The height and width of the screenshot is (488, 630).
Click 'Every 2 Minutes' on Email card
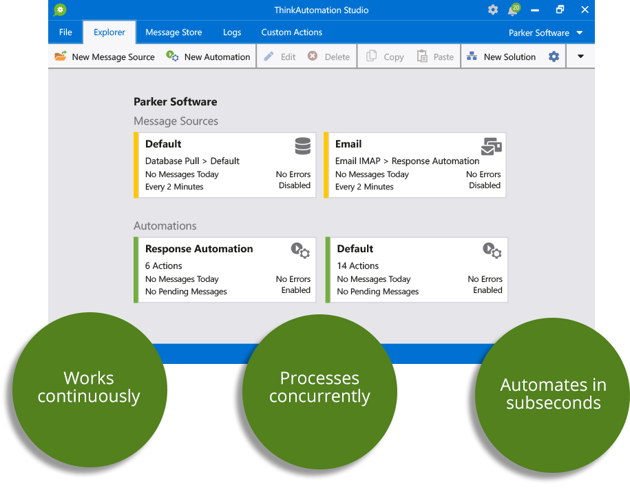[364, 187]
